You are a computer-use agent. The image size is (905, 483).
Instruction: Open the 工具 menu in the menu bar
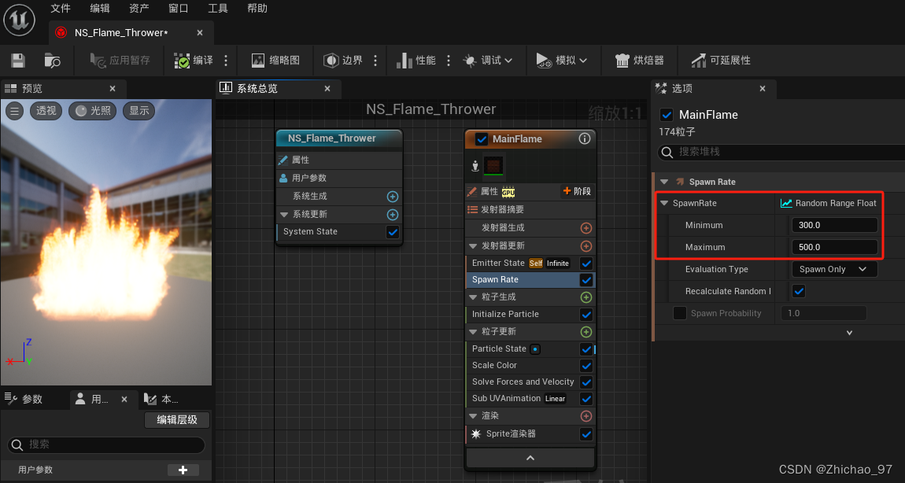click(x=219, y=9)
